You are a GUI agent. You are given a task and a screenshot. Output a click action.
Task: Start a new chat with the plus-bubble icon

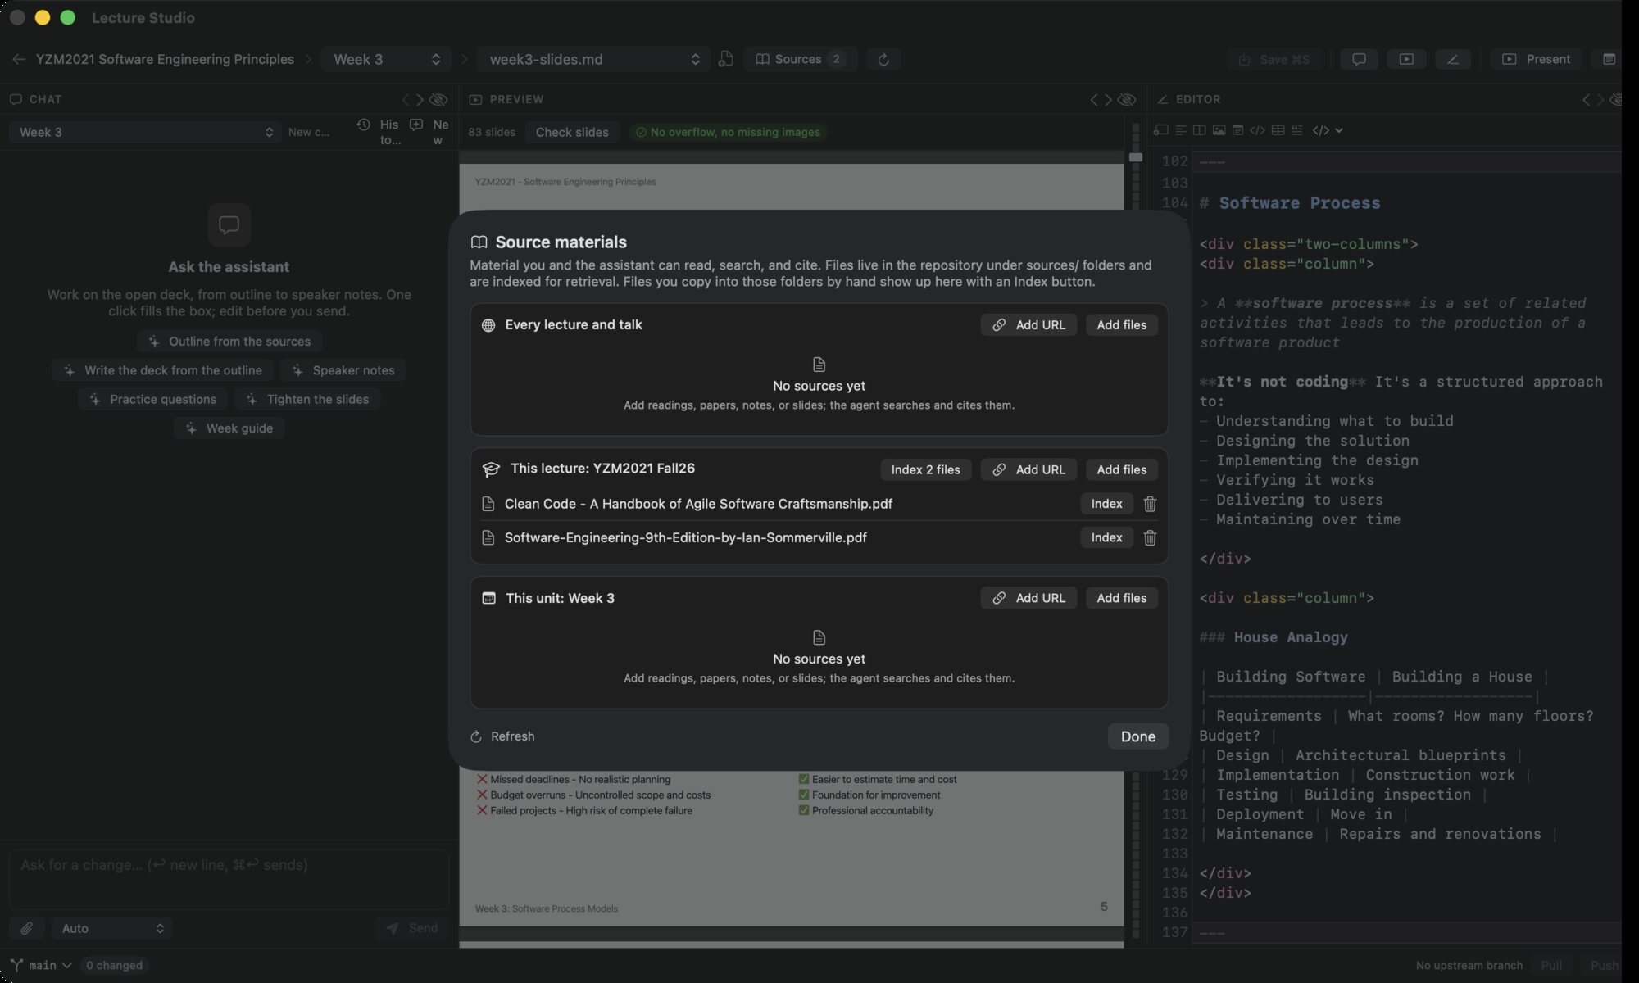point(416,125)
